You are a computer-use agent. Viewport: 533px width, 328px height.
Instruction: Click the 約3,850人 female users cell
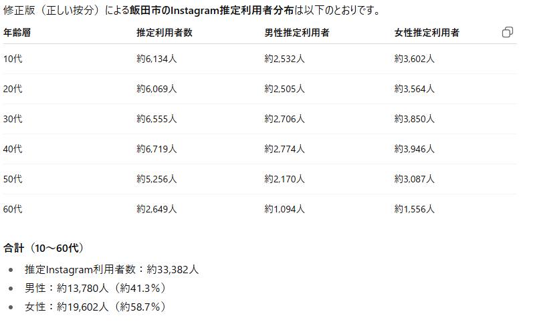(415, 119)
